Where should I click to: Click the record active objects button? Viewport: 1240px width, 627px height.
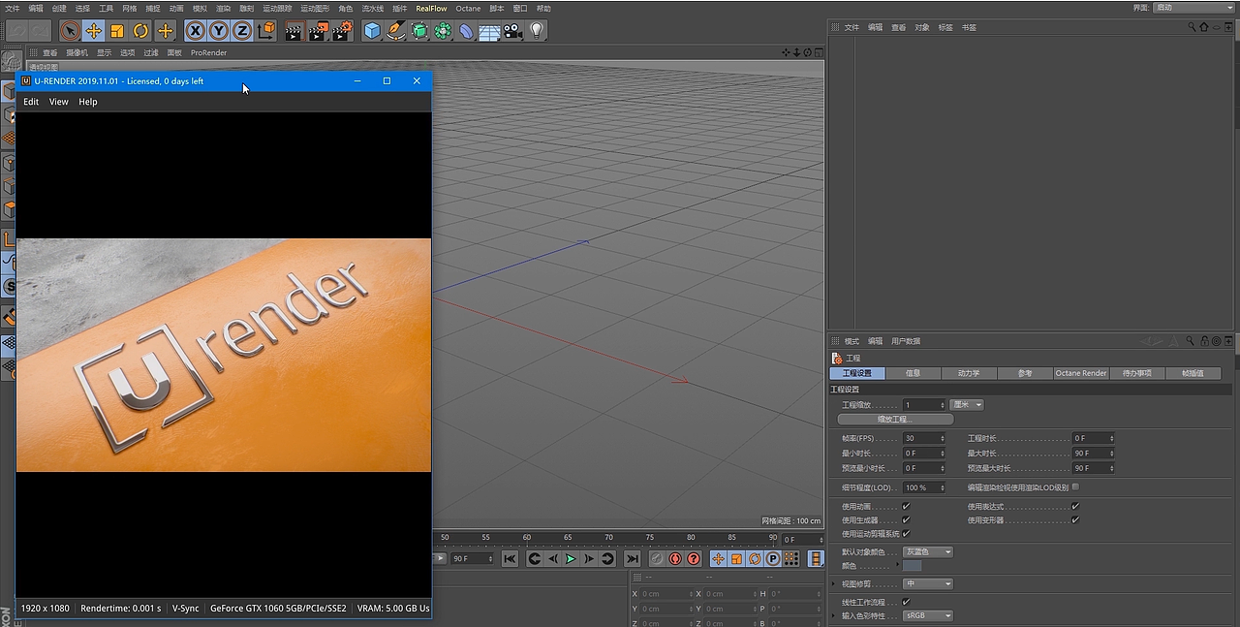coord(657,559)
